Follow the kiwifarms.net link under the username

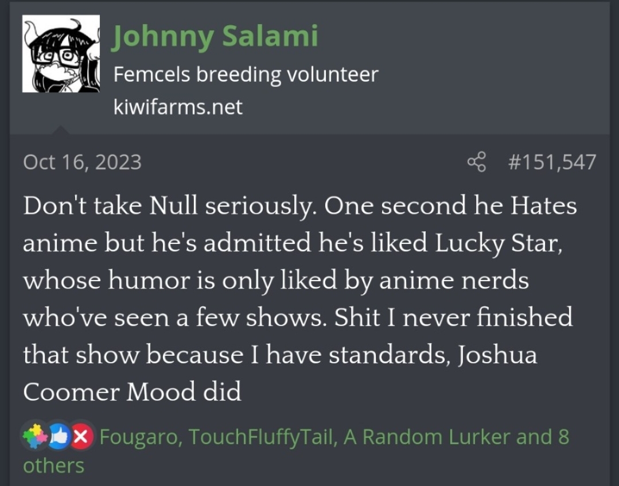click(178, 107)
